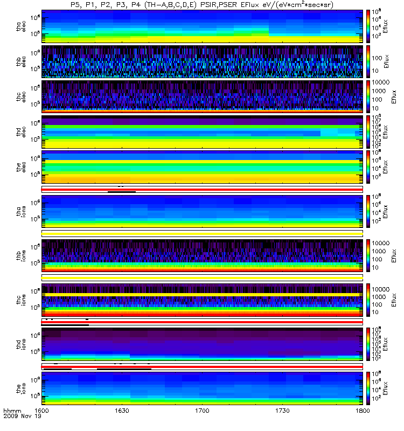Click the red status bar above thd ions
The image size is (404, 431).
point(202,322)
